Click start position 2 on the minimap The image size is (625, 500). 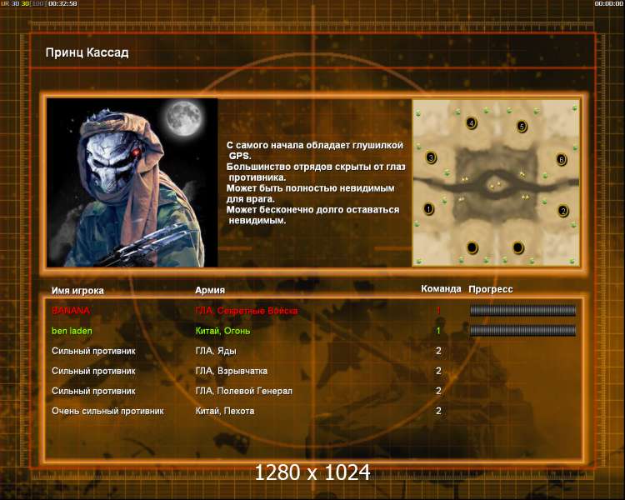tap(562, 211)
